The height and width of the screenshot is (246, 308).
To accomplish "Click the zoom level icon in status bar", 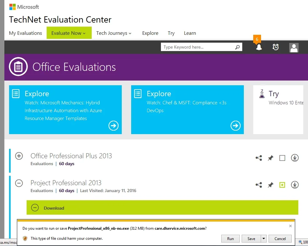I will coord(300,242).
